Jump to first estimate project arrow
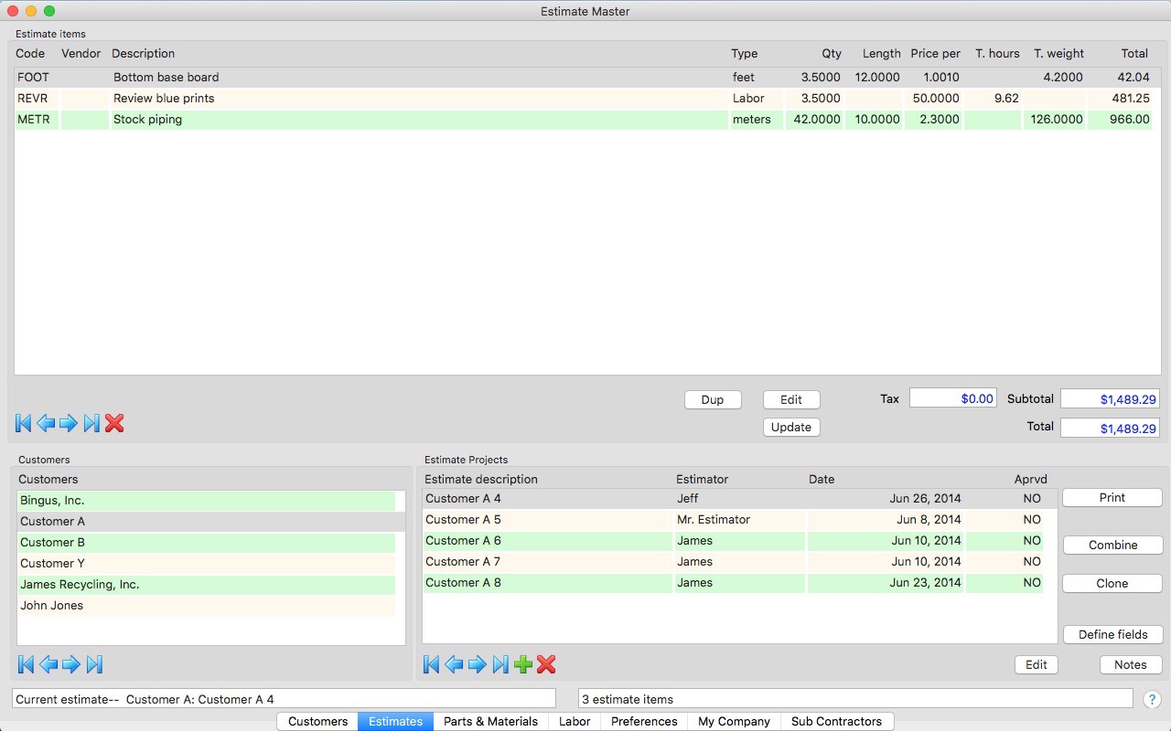The height and width of the screenshot is (731, 1171). click(432, 664)
